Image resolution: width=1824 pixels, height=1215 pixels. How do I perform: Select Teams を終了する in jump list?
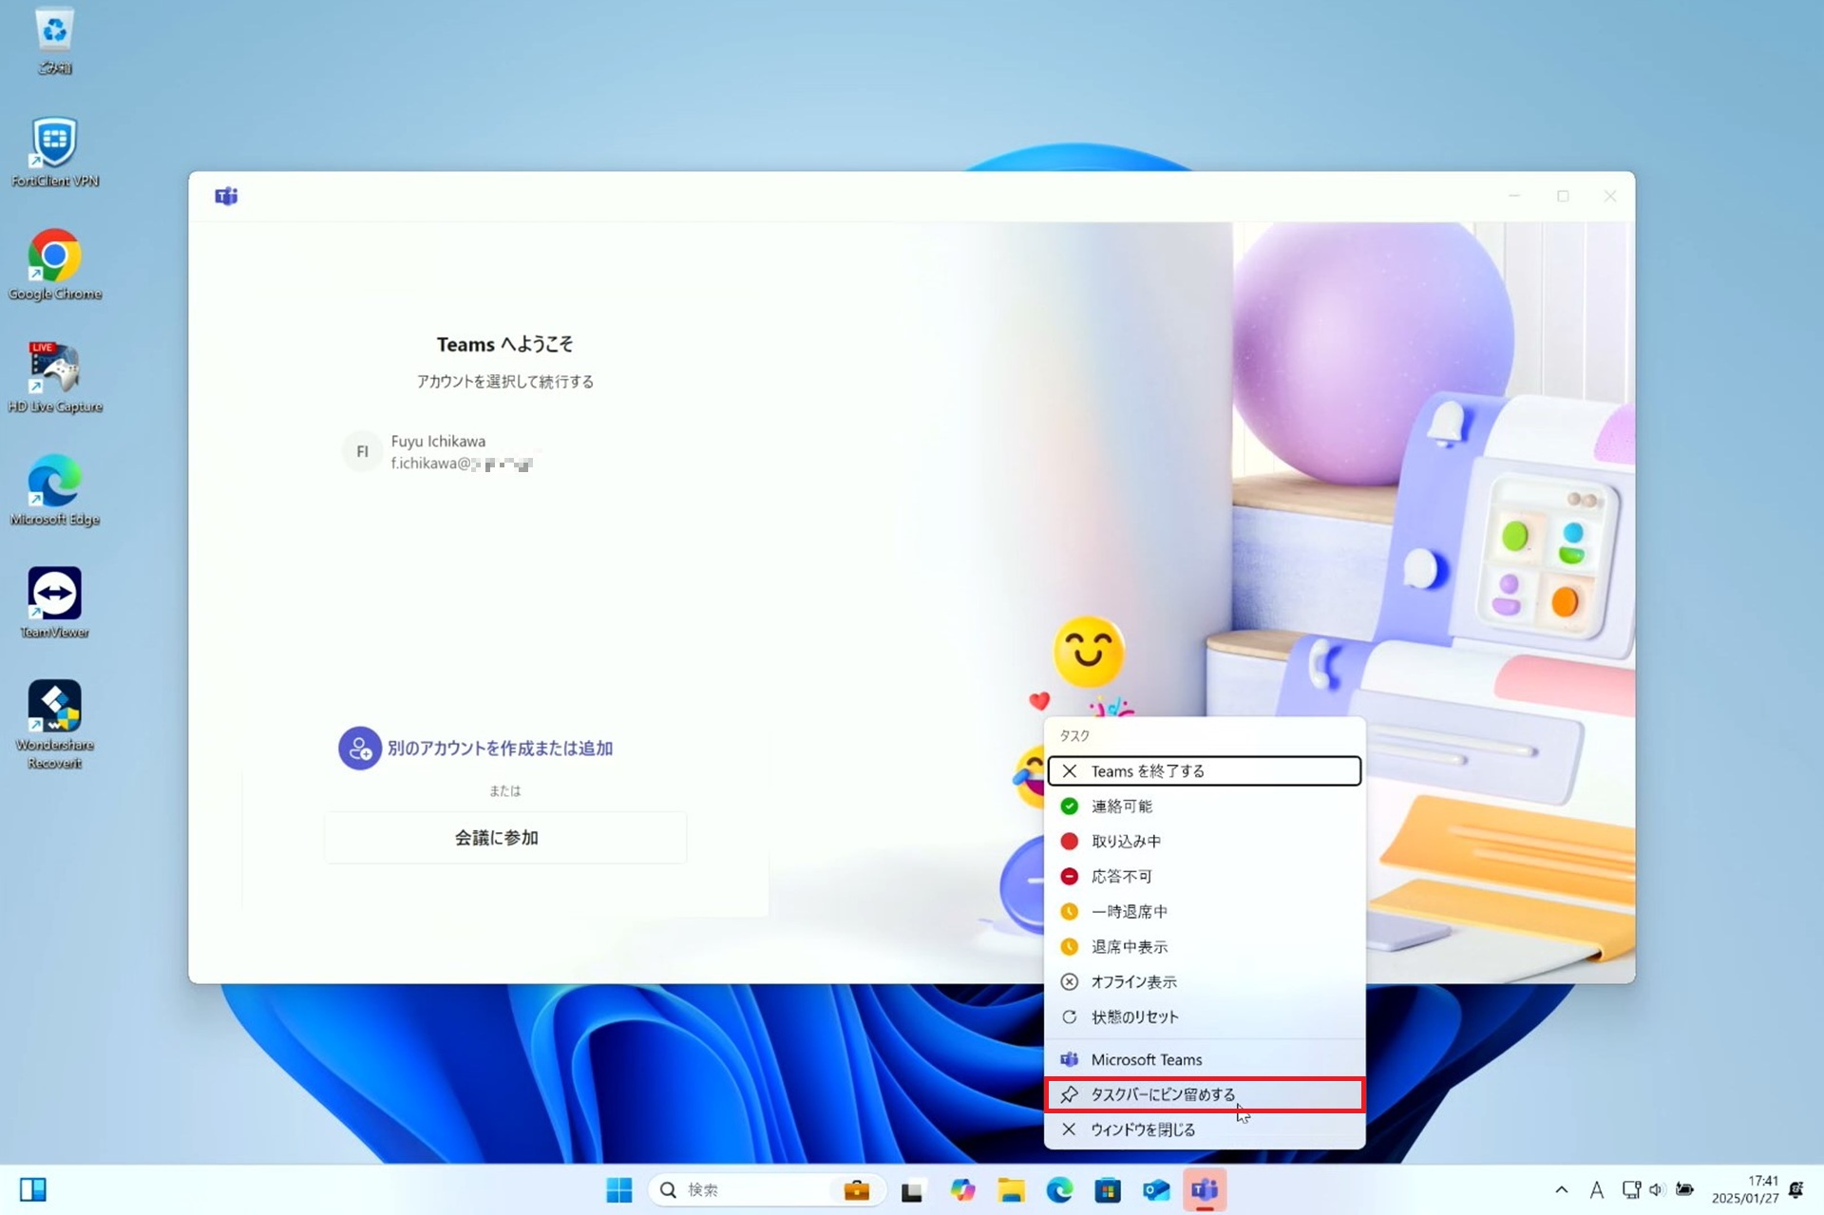pyautogui.click(x=1204, y=770)
